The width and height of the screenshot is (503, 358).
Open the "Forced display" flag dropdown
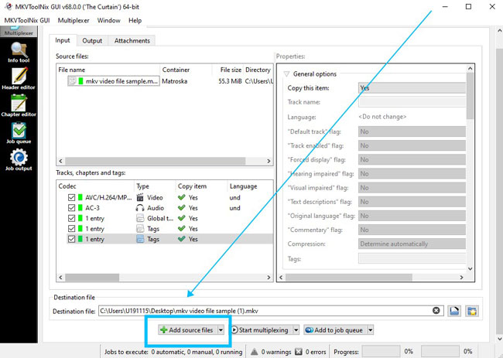412,159
